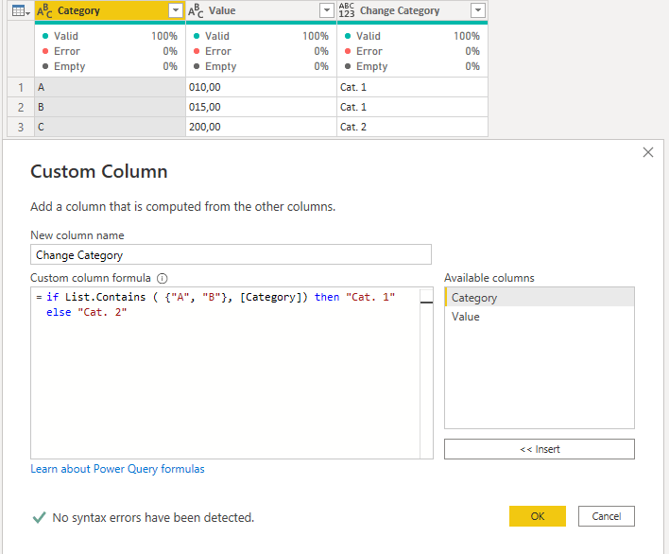Close the Custom Column dialog with the X

pos(647,152)
